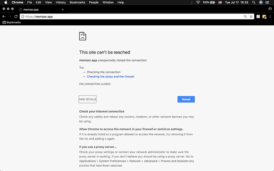Screen dimensions: 274x171
Task: View site information icon in address bar
Action: (x=23, y=17)
